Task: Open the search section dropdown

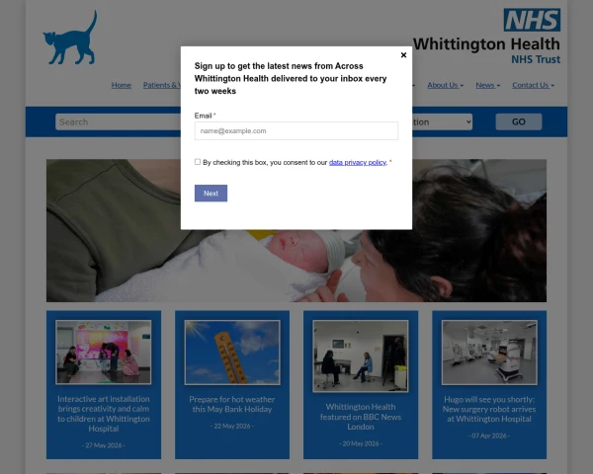Action: pyautogui.click(x=442, y=122)
